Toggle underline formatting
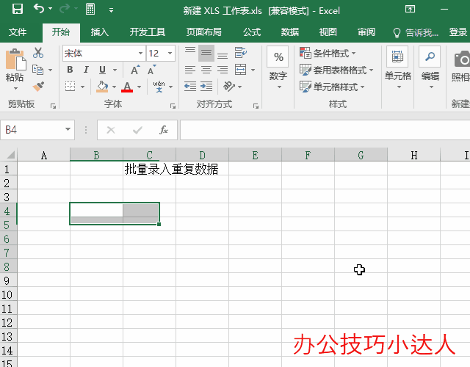 click(x=103, y=70)
